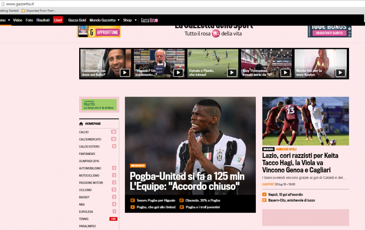Expand the Menu dropdown arrow
The width and height of the screenshot is (365, 230).
pos(9,20)
